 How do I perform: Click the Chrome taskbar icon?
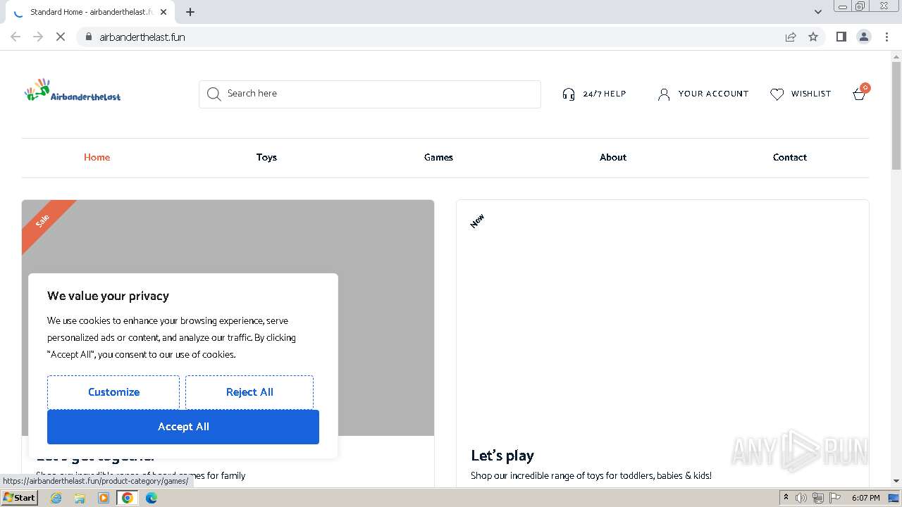coord(128,498)
